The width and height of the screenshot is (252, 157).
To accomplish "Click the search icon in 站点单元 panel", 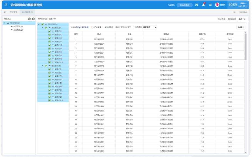I will (29, 19).
